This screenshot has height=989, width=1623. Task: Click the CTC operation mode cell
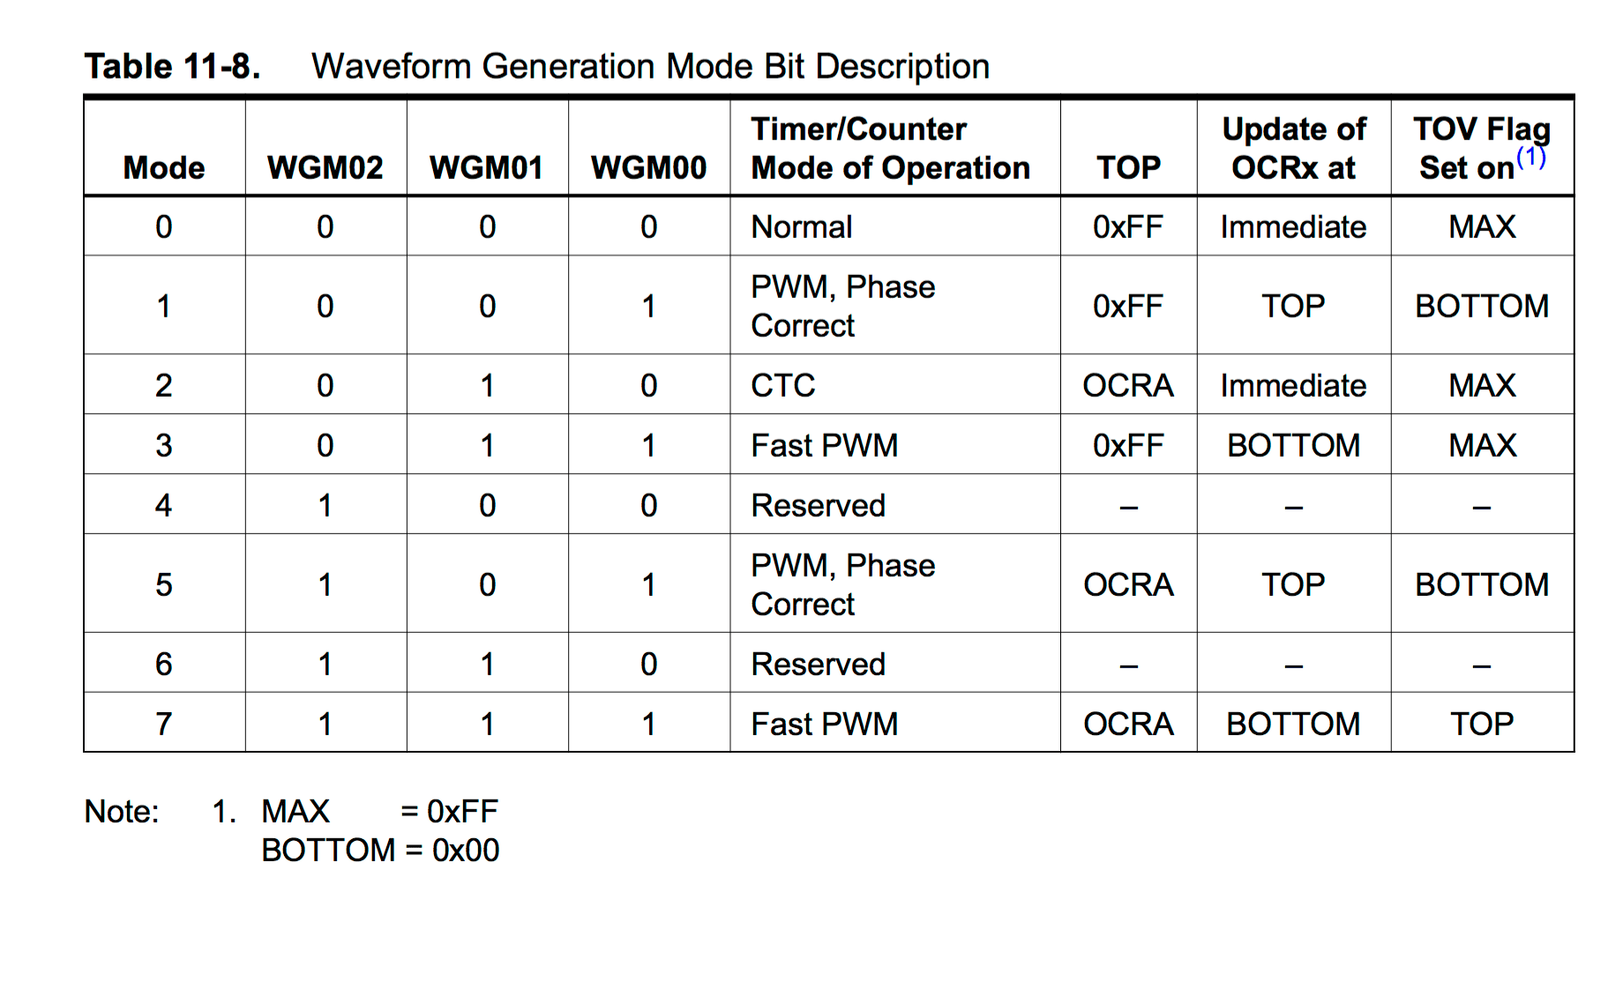[783, 385]
